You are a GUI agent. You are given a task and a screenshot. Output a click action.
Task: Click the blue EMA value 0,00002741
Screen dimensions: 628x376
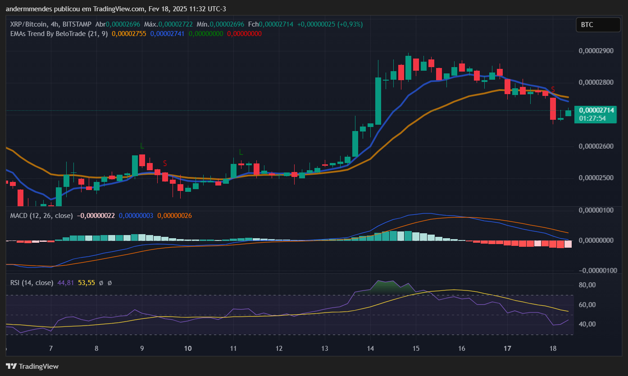click(168, 33)
